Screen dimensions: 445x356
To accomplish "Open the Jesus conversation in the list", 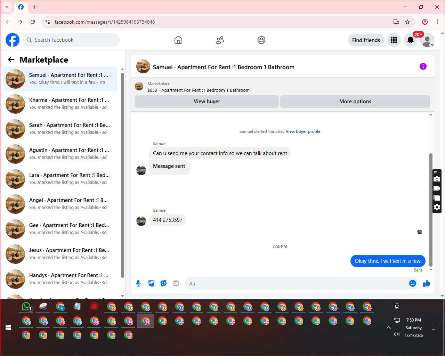I will click(x=60, y=254).
